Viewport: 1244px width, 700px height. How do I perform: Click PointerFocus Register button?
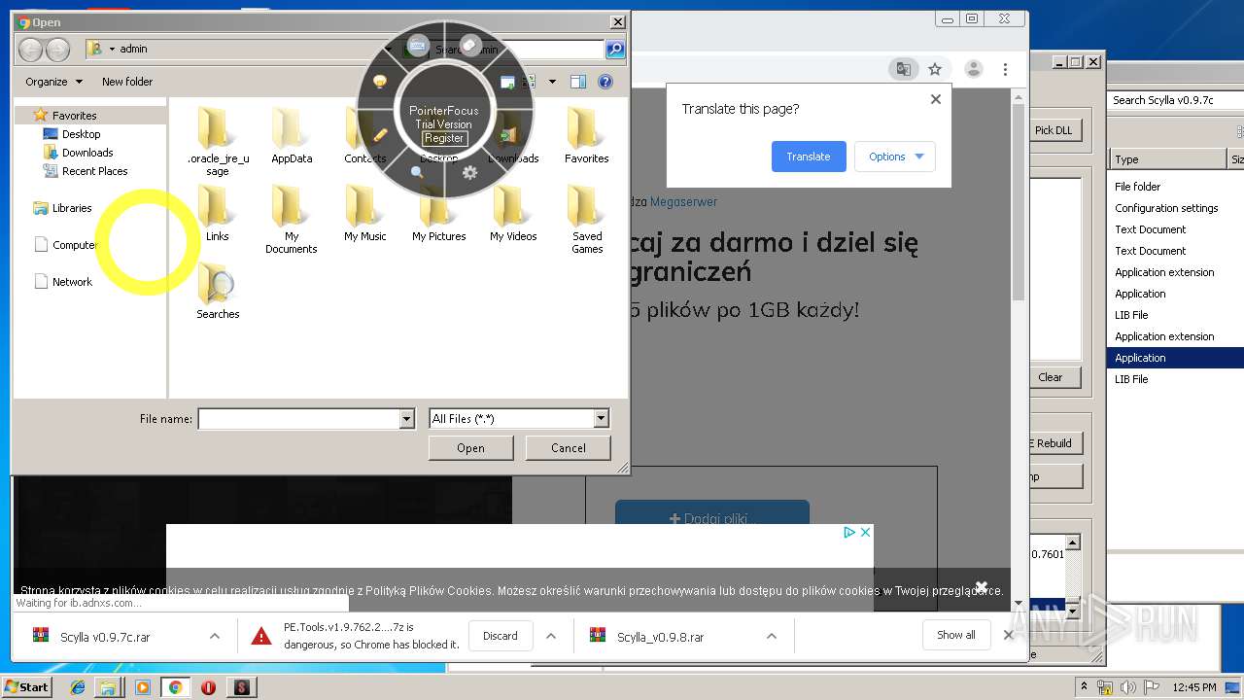click(444, 138)
